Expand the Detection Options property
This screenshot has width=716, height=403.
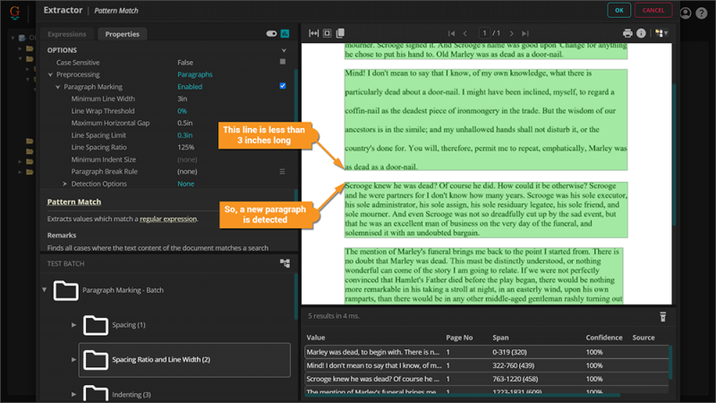click(x=65, y=184)
